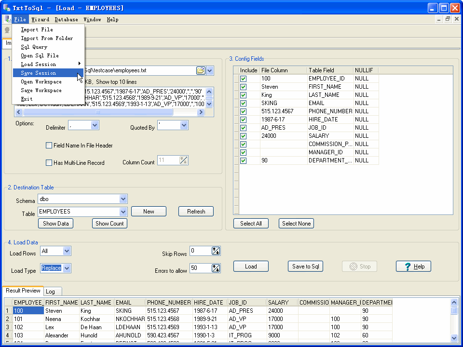Open the file path dropdown arrow

[210, 70]
